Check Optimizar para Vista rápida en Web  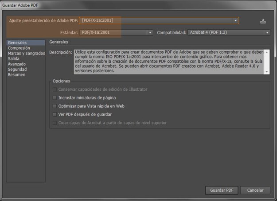pyautogui.click(x=55, y=106)
